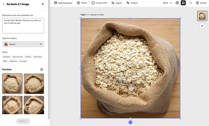209x126 pixels.
Task: Open the pages view icon
Action: pos(177,3)
